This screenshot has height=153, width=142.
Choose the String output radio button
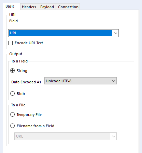click(12, 71)
